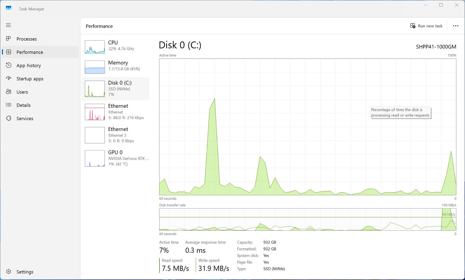
Task: Click the App history clock icon
Action: 9,65
